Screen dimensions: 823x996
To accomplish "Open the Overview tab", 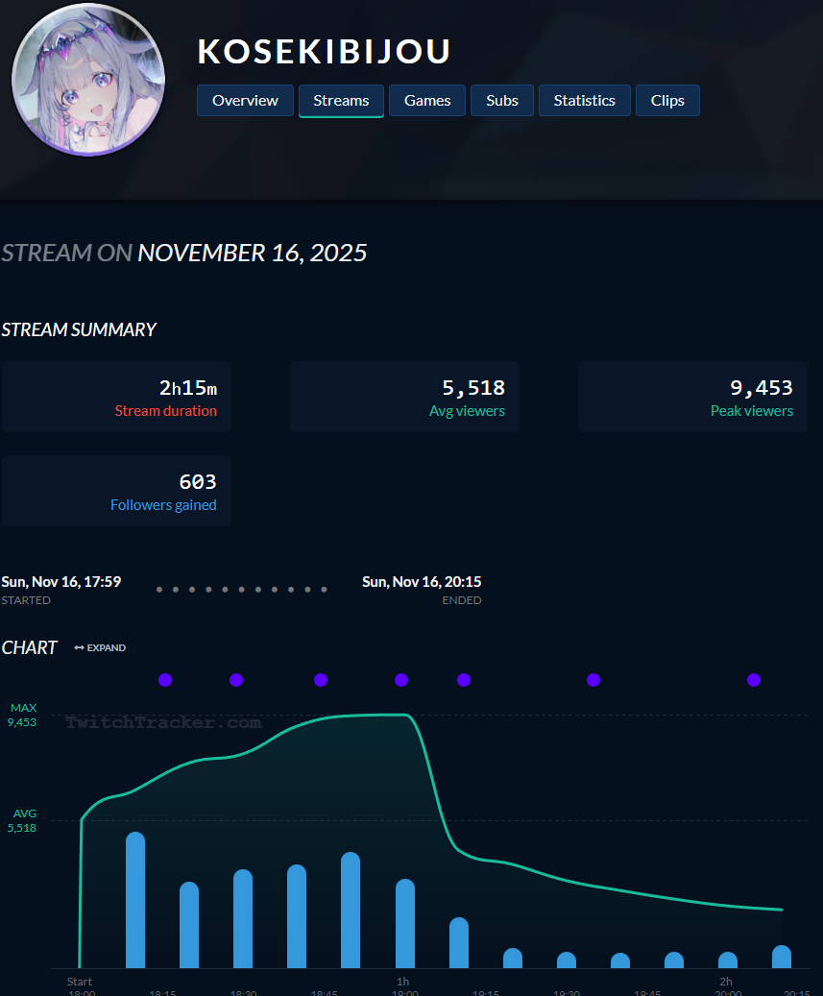I will [x=245, y=100].
